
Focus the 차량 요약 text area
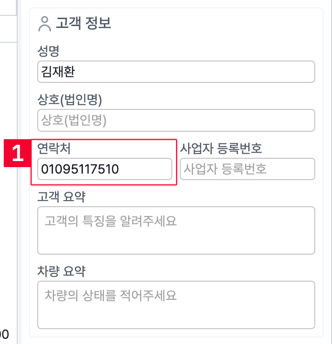coord(176,305)
